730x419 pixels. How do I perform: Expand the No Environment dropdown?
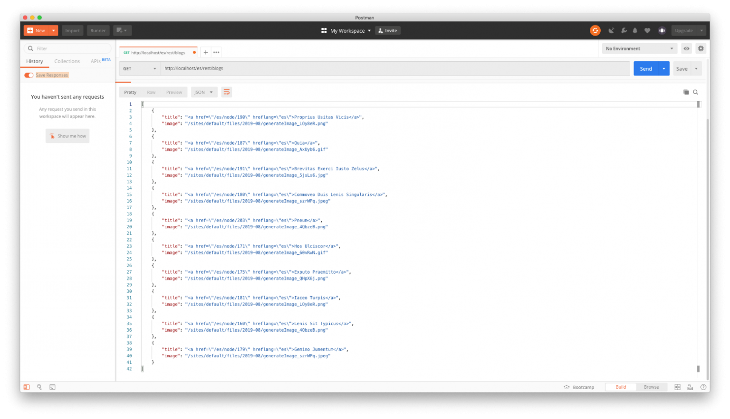(639, 48)
